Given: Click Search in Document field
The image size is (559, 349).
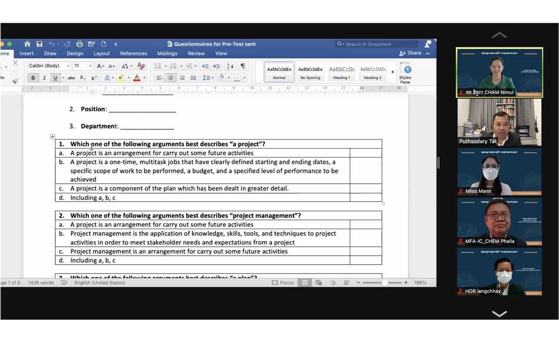Looking at the screenshot, I should click(377, 44).
